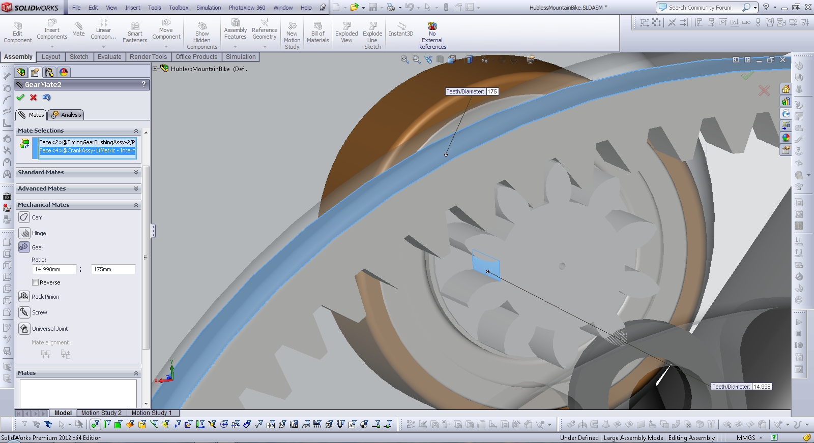Click Teeth/Diameter 175 callout value
814x443 pixels.
pos(492,91)
